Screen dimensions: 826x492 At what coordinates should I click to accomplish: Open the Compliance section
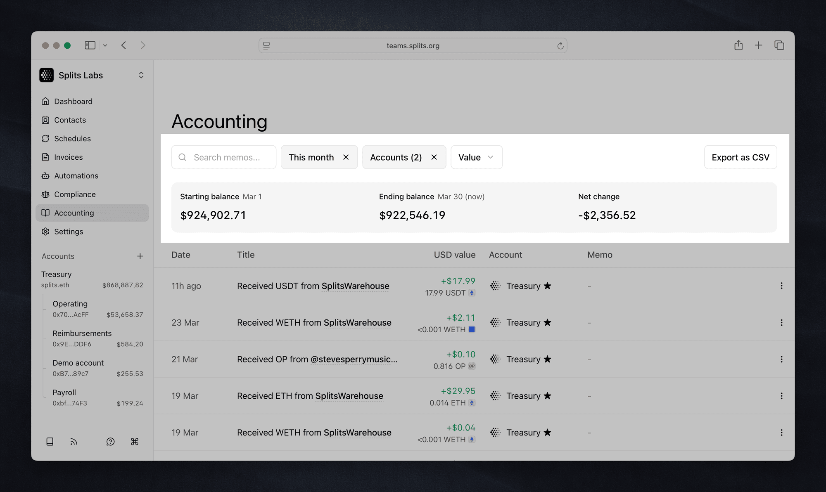click(75, 194)
